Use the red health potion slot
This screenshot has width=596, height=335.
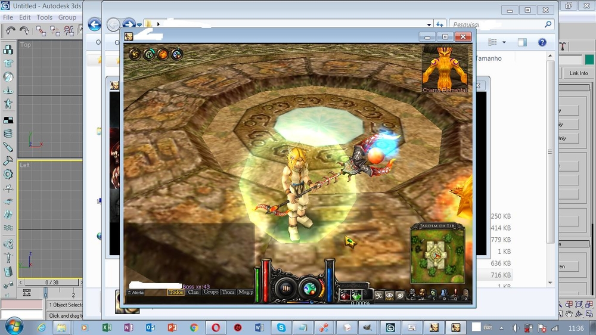tap(344, 294)
